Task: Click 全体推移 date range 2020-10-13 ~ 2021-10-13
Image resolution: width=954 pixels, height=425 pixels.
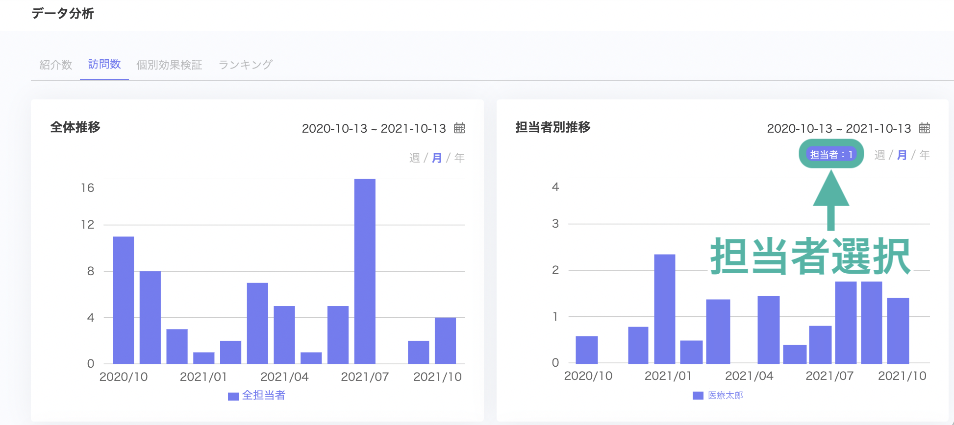Action: click(374, 128)
